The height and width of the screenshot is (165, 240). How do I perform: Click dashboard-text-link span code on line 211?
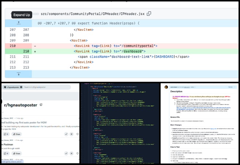134,57
